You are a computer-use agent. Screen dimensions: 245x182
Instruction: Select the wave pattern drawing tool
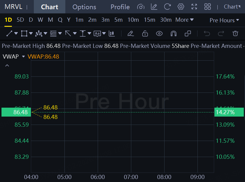39,34
